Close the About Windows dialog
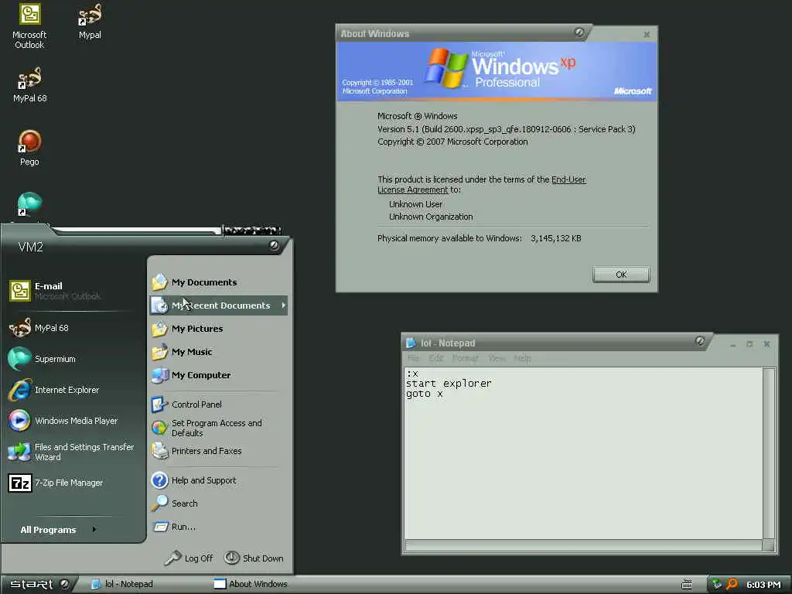Screen dimensions: 792x594 647,34
